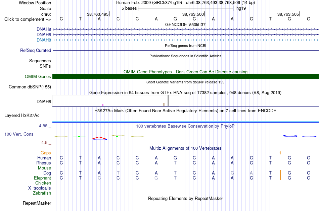Click the "5 bases" scale bar label
This screenshot has height=211, width=319.
pyautogui.click(x=129, y=8)
